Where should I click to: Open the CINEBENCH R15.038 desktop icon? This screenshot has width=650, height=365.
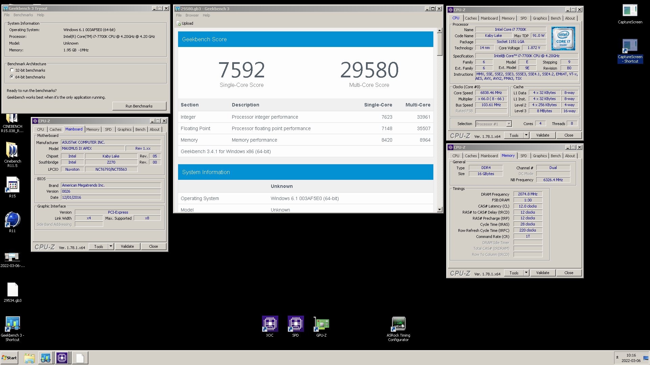click(12, 123)
